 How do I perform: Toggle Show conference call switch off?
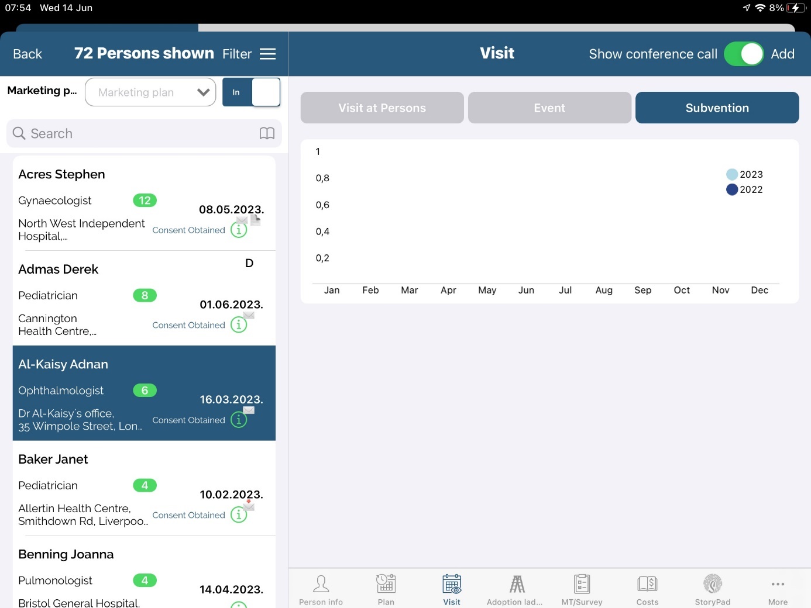(x=743, y=54)
